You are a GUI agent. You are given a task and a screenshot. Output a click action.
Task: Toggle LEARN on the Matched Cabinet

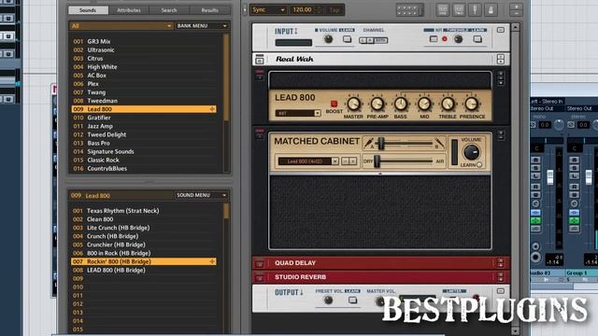pyautogui.click(x=479, y=165)
